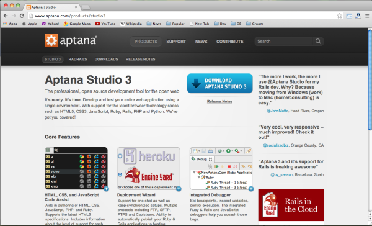This screenshot has height=226, width=372.
Task: Click the Chrome profile person icon
Action: [358, 16]
